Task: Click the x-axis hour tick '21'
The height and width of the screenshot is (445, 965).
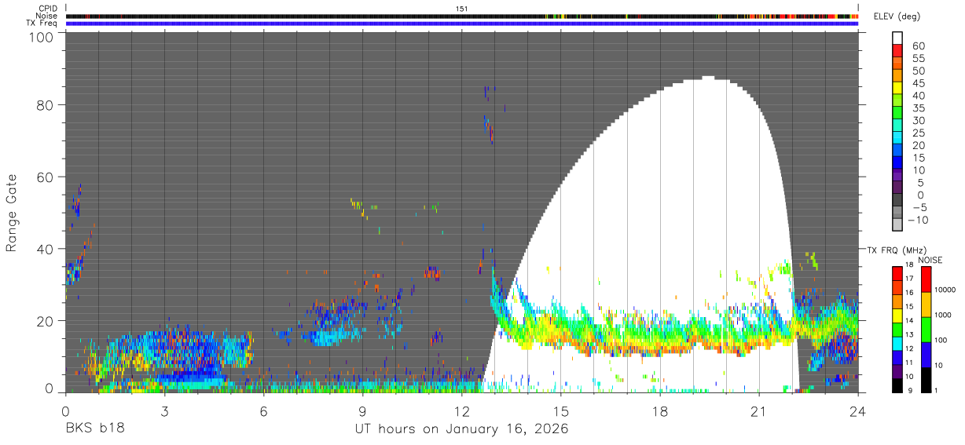Action: click(759, 411)
